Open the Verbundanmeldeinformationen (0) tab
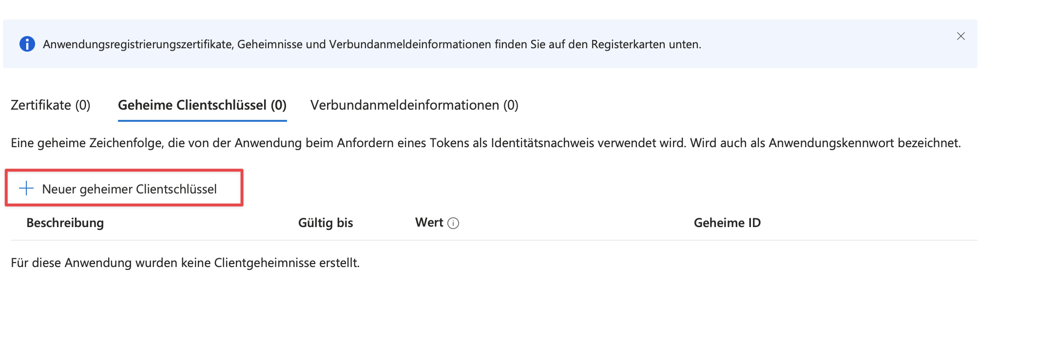Viewport: 1037px width, 345px height. coord(414,105)
